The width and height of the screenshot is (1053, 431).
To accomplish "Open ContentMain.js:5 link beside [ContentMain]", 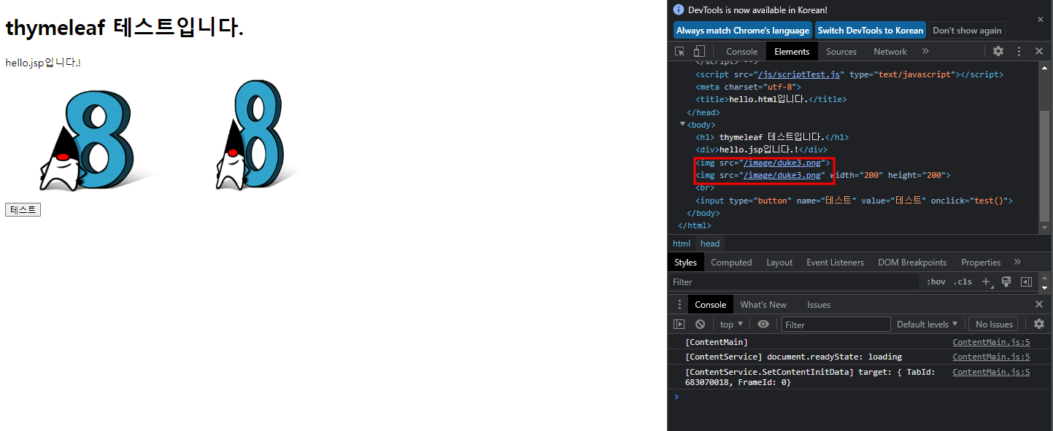I will pos(991,342).
